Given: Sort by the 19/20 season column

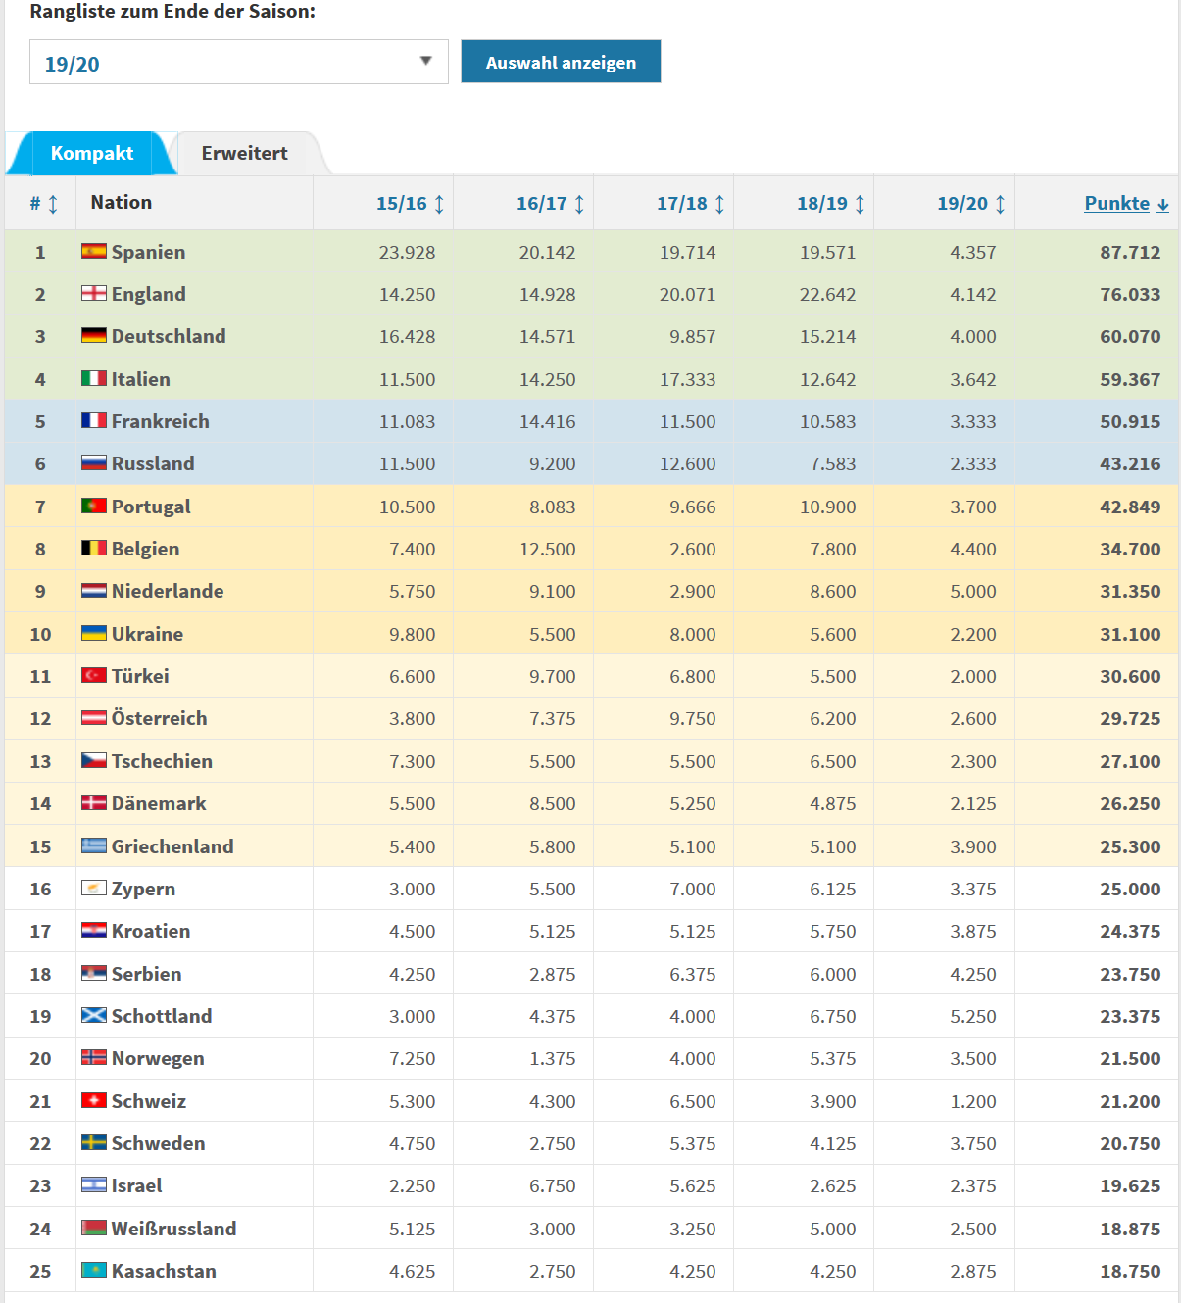Looking at the screenshot, I should 970,204.
